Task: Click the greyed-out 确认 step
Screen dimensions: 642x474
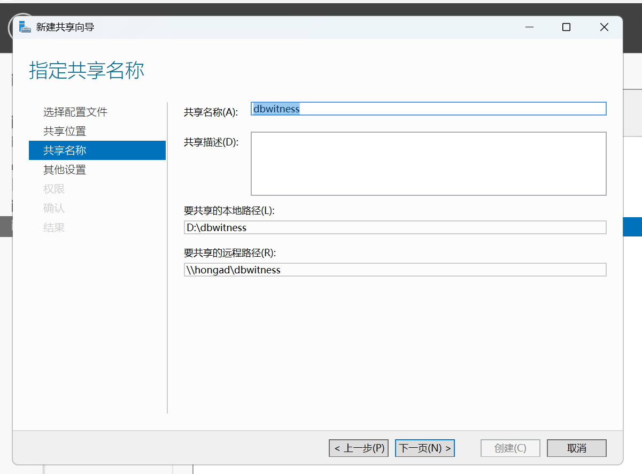Action: click(x=54, y=208)
